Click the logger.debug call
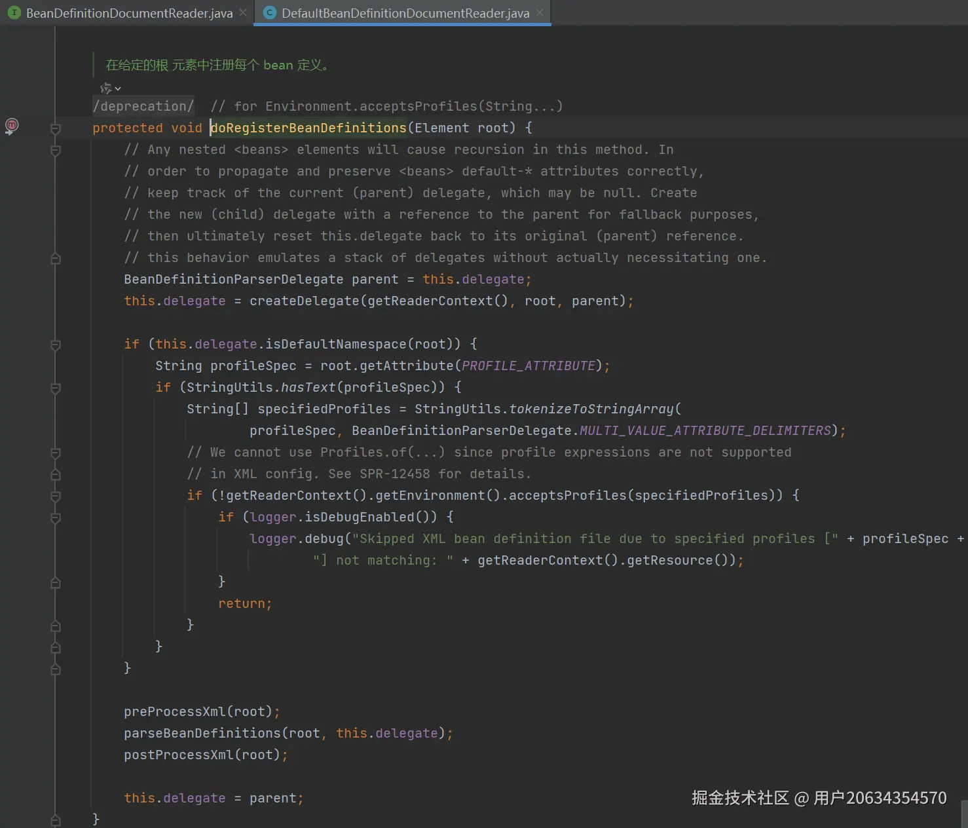Image resolution: width=968 pixels, height=828 pixels. 297,538
